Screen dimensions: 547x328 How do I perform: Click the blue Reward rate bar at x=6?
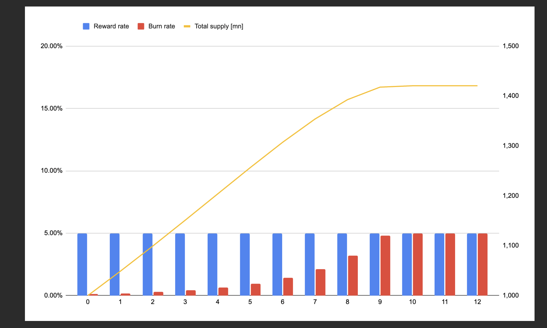[277, 264]
